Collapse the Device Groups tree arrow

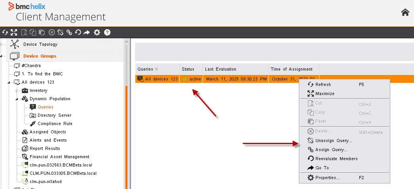1,56
